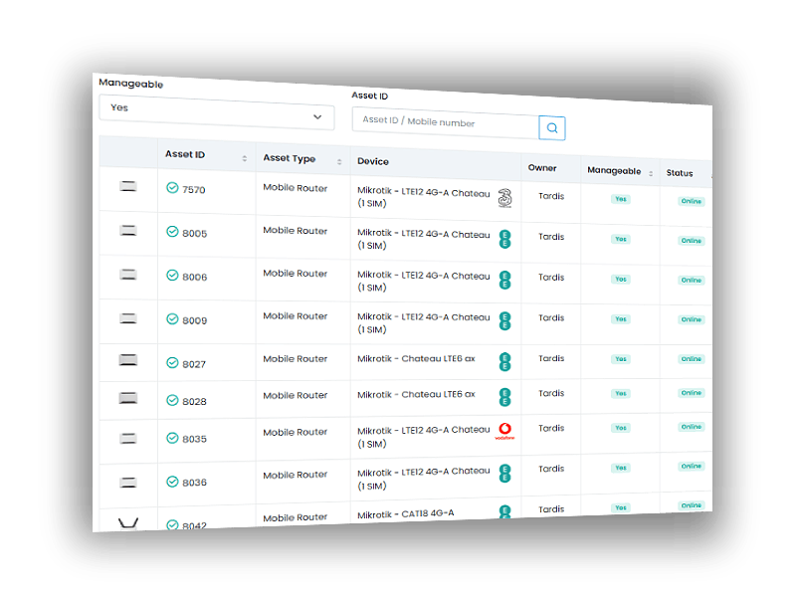Click the router image in asset 8042 row
Viewport: 796px width, 597px height.
tap(128, 522)
